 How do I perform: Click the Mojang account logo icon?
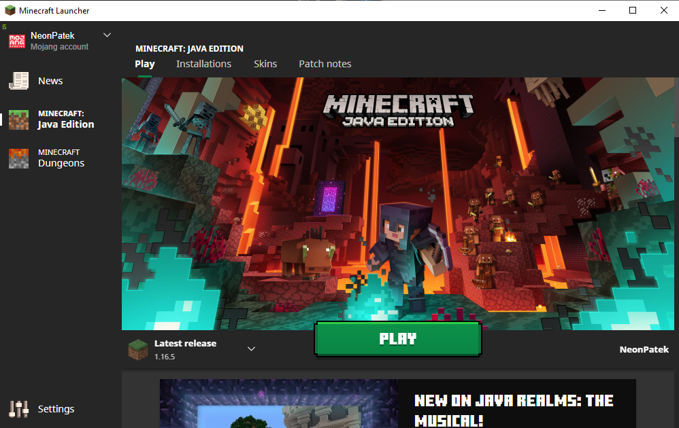(17, 41)
